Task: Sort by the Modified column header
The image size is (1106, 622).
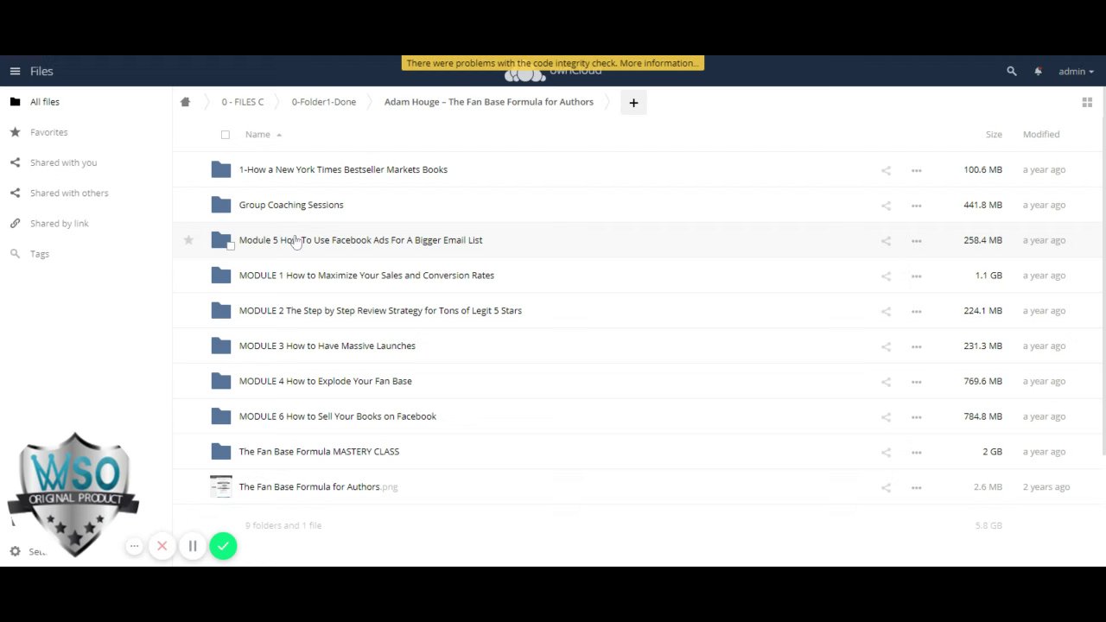Action: [1041, 135]
